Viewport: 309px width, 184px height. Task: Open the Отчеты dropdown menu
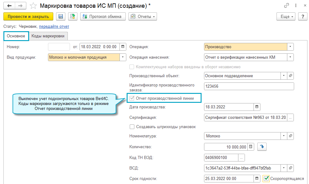(143, 16)
